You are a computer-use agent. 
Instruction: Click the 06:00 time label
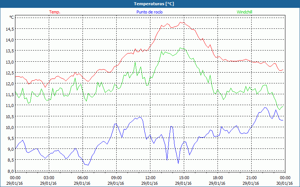click(x=82, y=178)
